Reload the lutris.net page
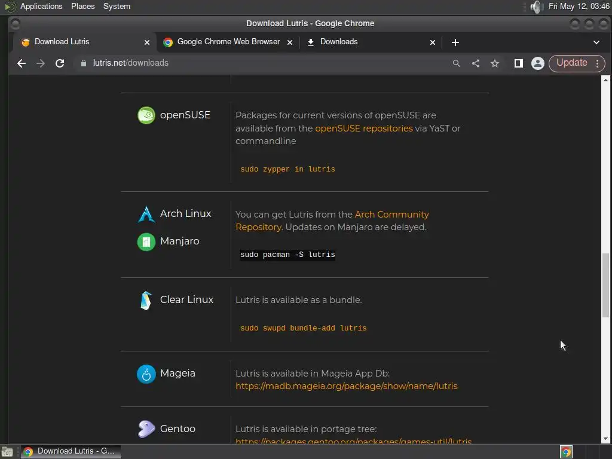 pos(60,63)
